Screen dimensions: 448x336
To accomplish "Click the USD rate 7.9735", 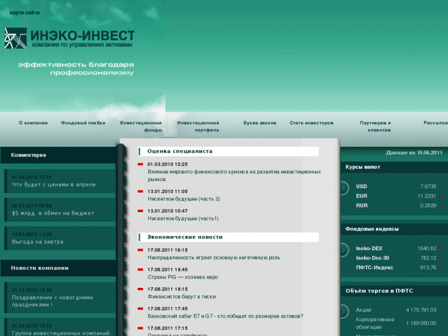I will [x=428, y=186].
